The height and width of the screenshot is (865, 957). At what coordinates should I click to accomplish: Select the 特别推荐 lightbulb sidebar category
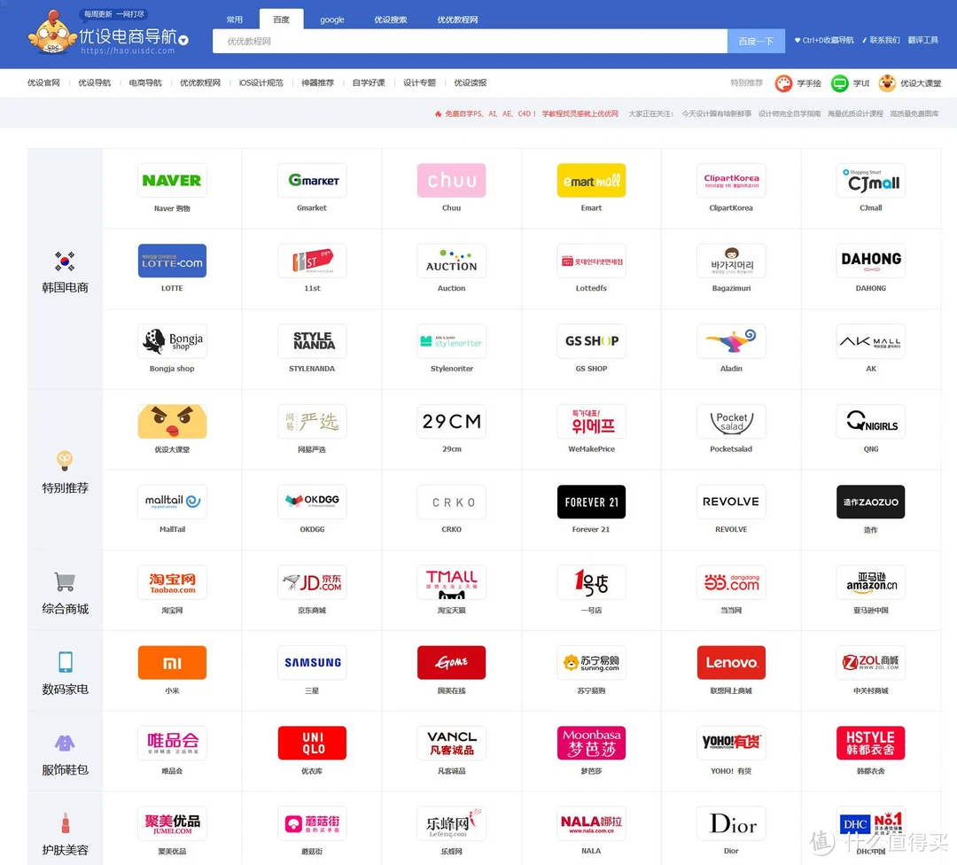point(66,472)
